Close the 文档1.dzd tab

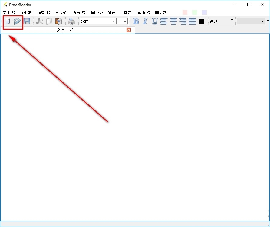pos(129,30)
